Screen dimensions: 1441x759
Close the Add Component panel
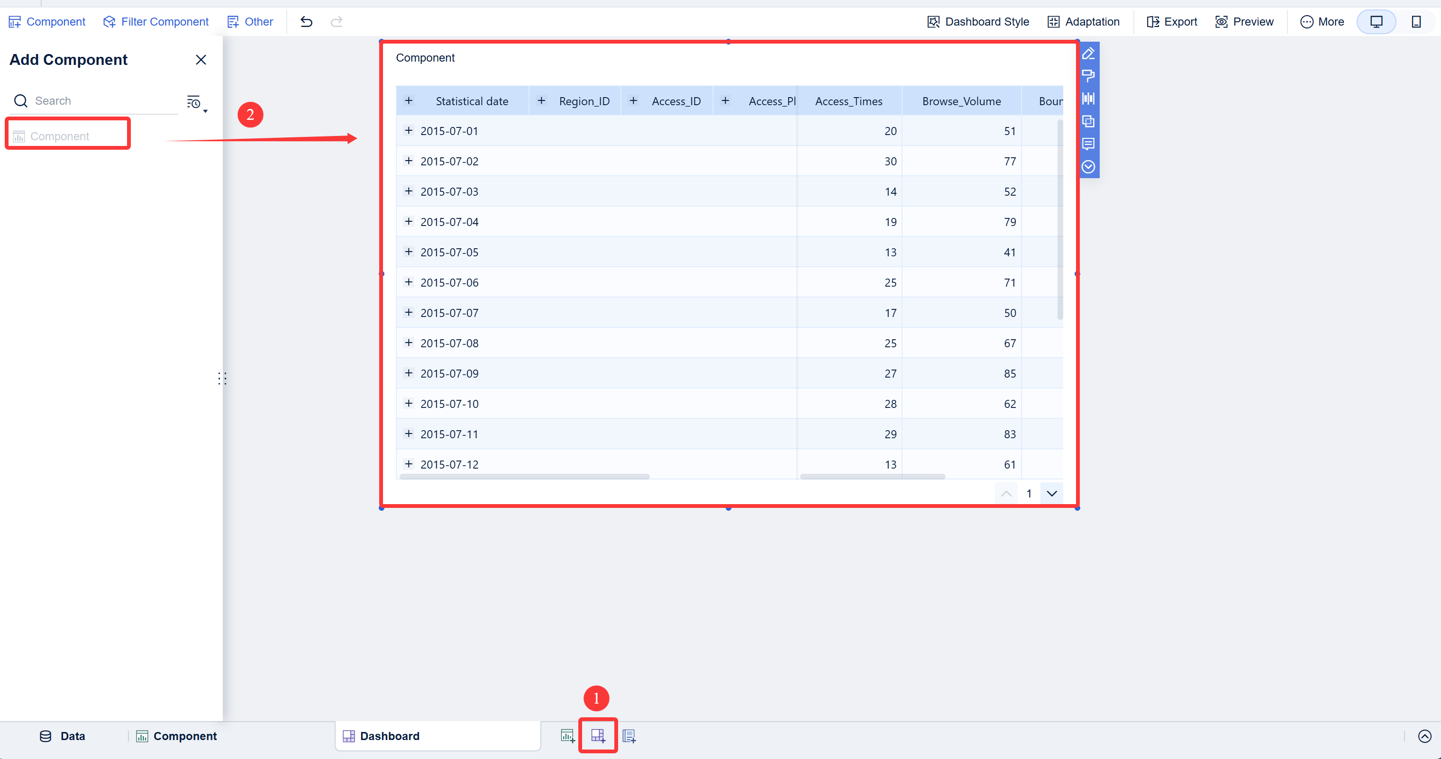click(x=201, y=60)
